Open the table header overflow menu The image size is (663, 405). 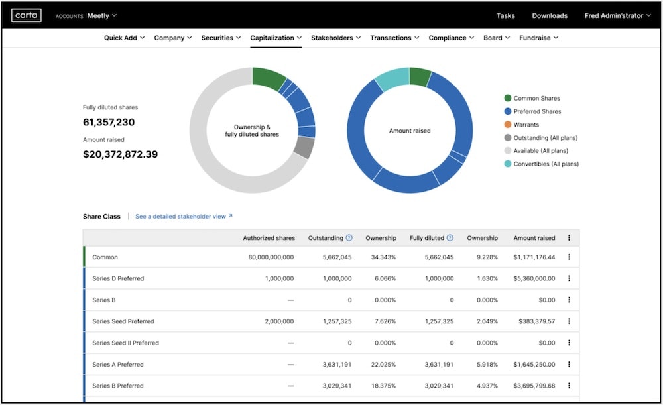click(569, 237)
